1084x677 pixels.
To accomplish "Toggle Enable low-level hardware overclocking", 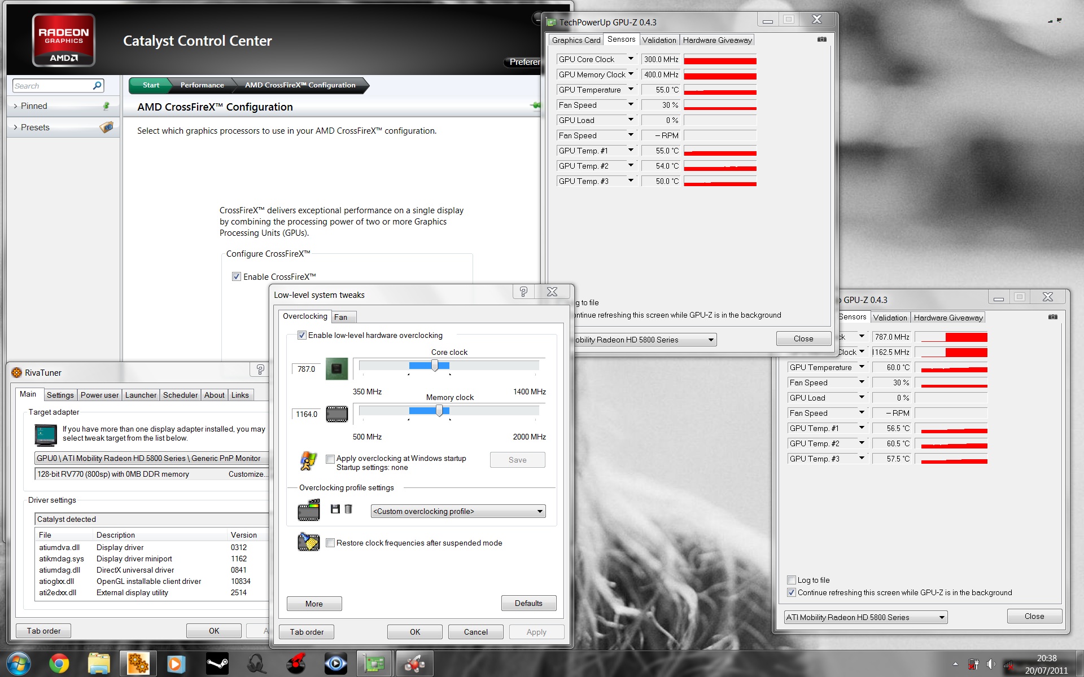I will point(302,335).
